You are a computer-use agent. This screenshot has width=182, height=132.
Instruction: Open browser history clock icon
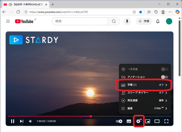[156, 12]
